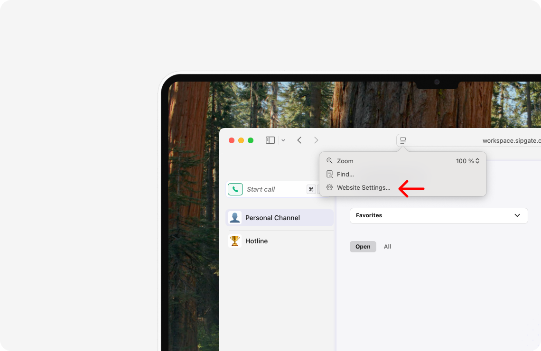
Task: Click the command key shortcut badge
Action: tap(311, 189)
